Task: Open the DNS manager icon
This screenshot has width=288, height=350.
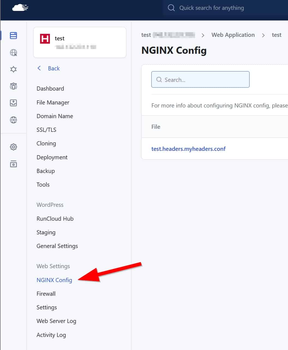Action: point(13,120)
